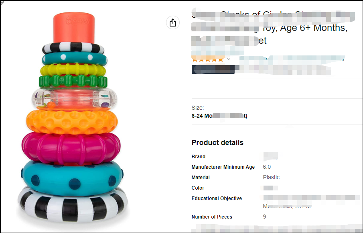Open the blurred teal ratings count link
Viewport: 363px width, 233px height.
292,59
